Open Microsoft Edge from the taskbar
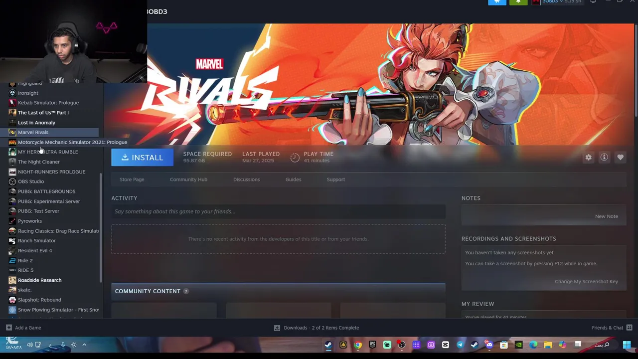The width and height of the screenshot is (638, 359). click(533, 345)
